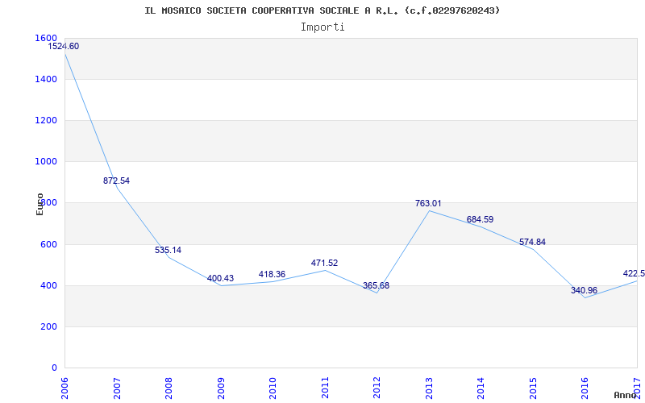The image size is (645, 403).
Task: Click the 2013 year axis label
Action: pos(429,387)
